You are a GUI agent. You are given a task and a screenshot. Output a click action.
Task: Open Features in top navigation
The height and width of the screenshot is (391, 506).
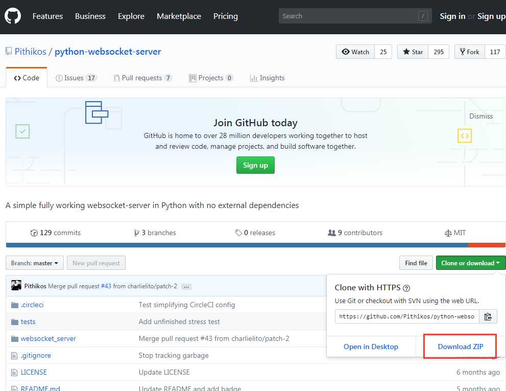tap(48, 16)
